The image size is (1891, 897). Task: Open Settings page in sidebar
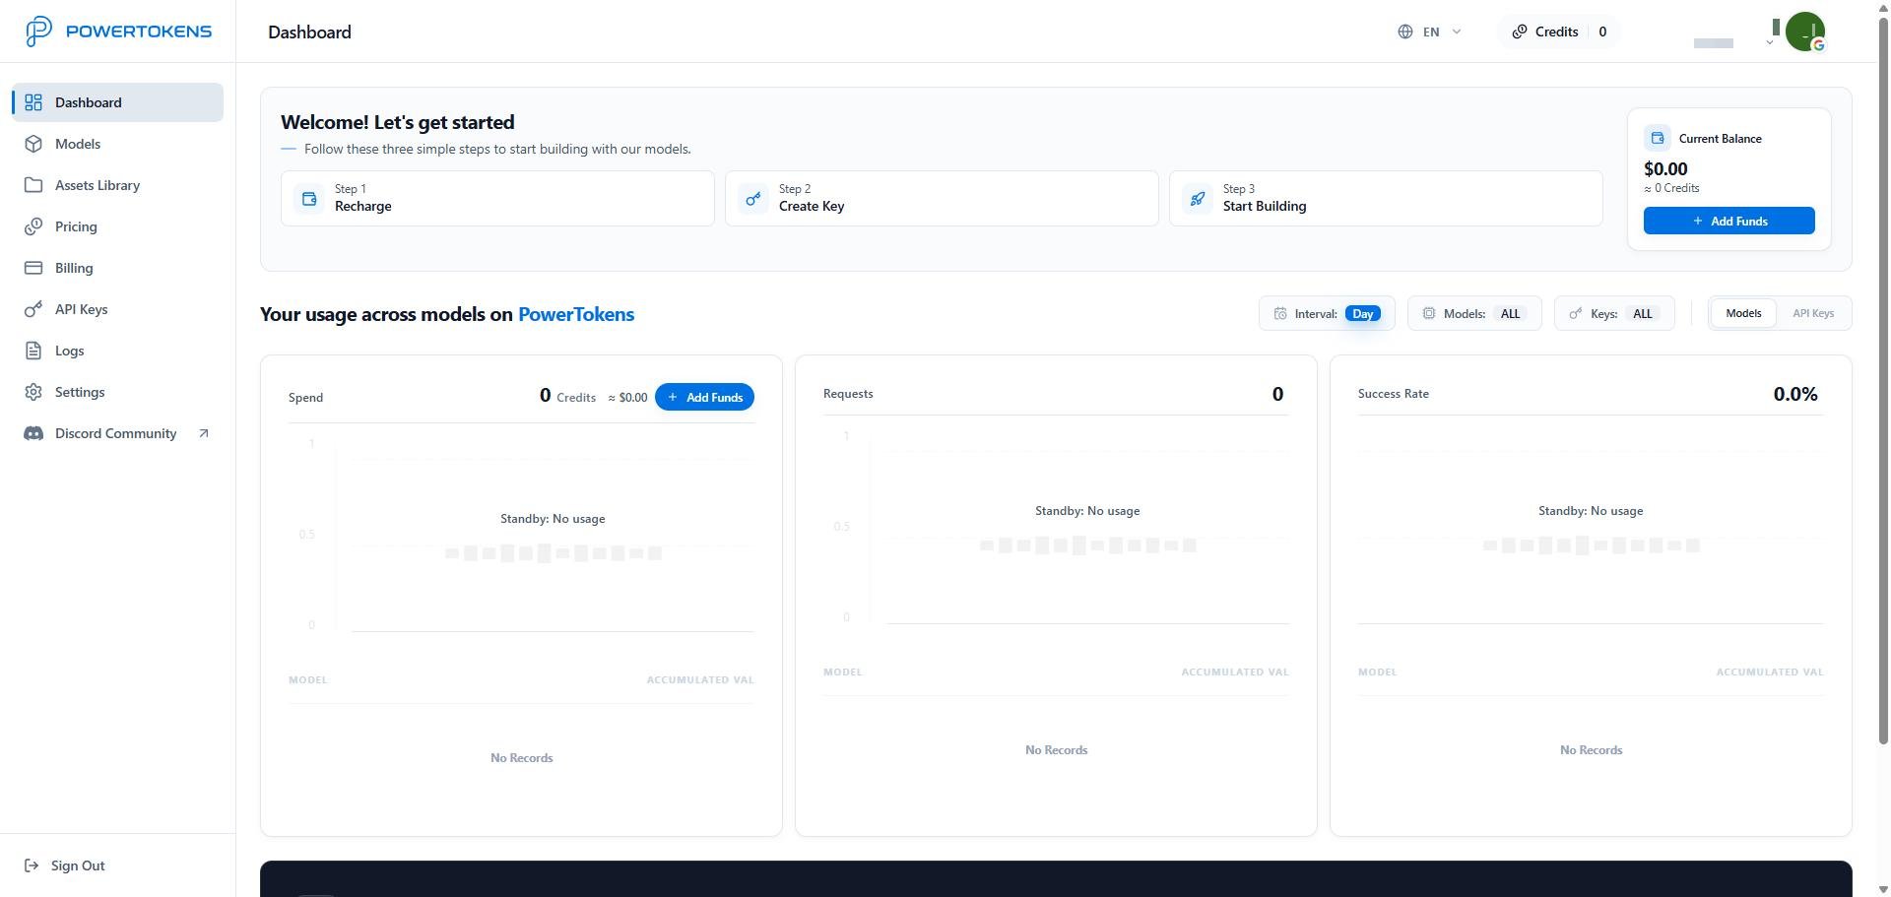tap(117, 392)
